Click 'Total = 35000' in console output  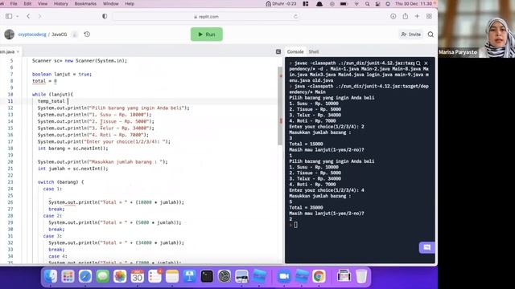click(x=306, y=207)
